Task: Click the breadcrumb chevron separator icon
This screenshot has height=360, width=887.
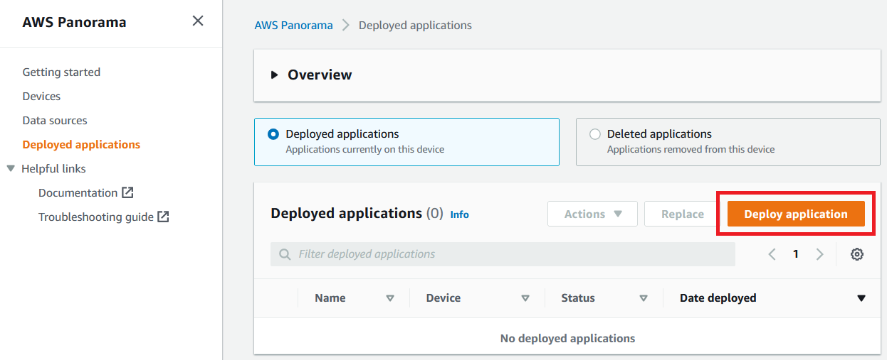Action: click(346, 26)
